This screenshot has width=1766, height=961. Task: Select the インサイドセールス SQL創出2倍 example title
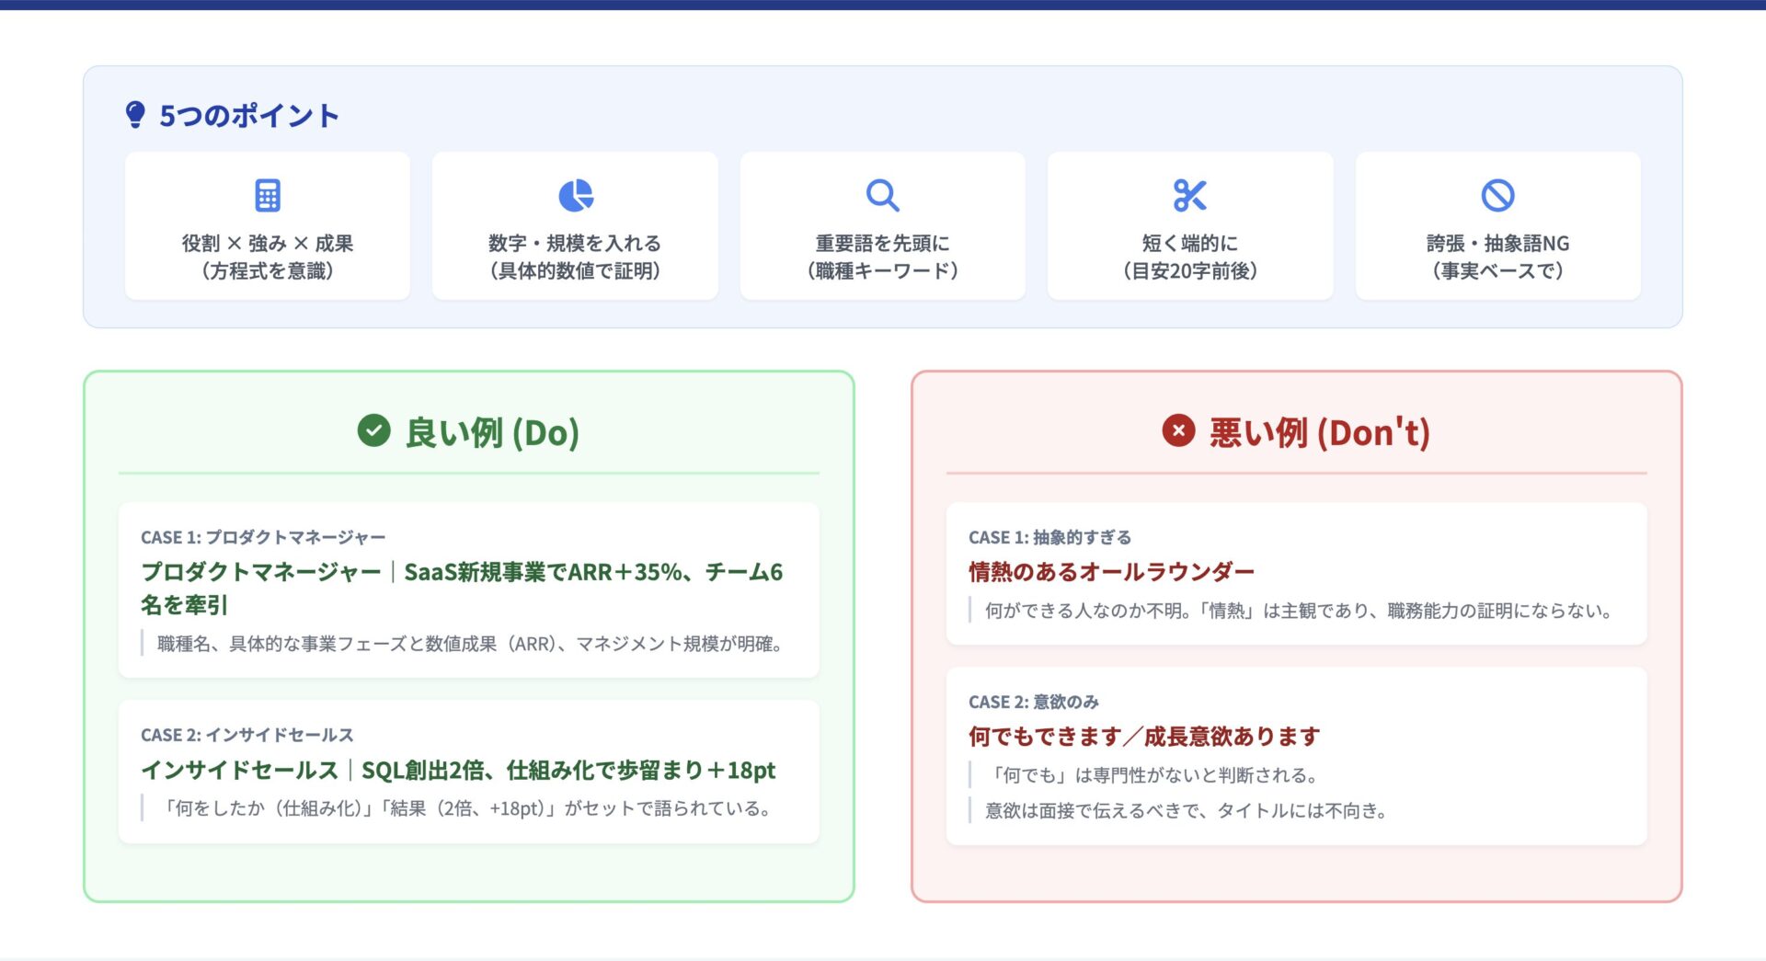pyautogui.click(x=458, y=770)
